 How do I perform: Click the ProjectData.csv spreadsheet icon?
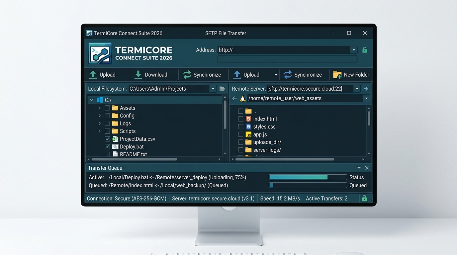(x=115, y=139)
